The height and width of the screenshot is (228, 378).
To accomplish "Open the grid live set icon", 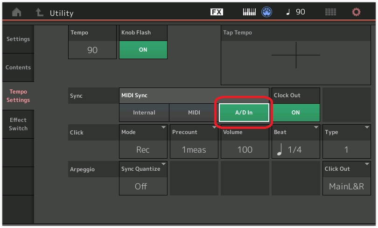I will tap(331, 12).
